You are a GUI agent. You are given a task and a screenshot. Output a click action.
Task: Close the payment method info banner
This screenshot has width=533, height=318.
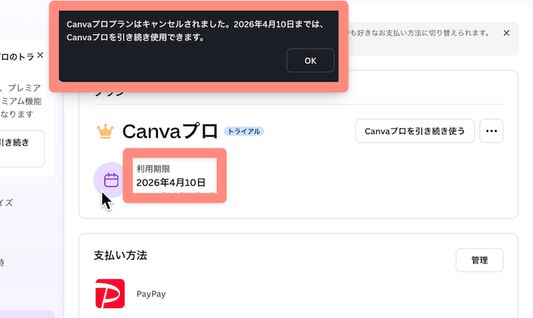(x=506, y=33)
